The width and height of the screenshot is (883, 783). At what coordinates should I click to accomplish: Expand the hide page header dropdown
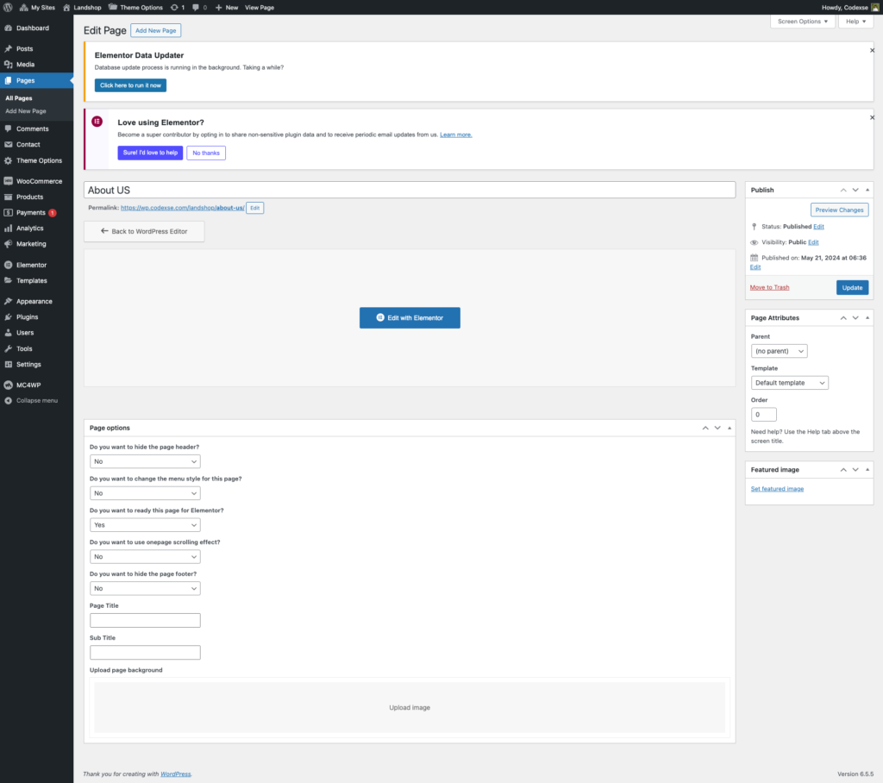click(x=145, y=461)
